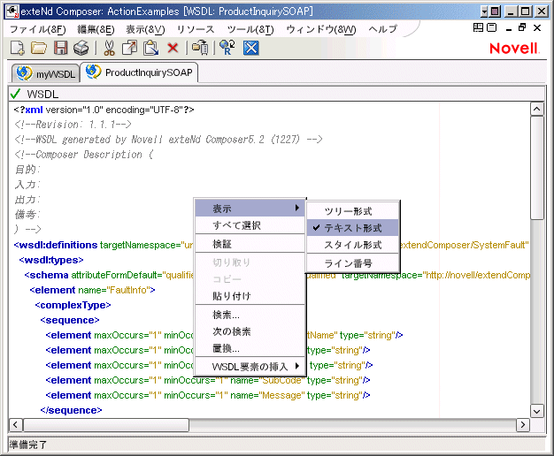Choose 検証 from context menu
The image size is (554, 456).
(250, 244)
